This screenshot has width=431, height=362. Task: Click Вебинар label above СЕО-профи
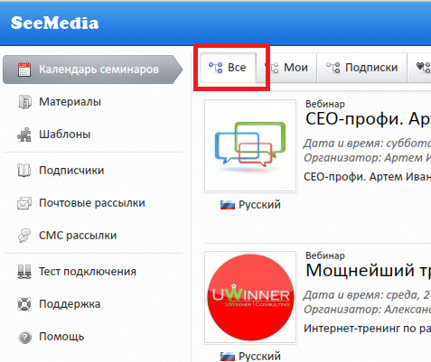click(325, 104)
